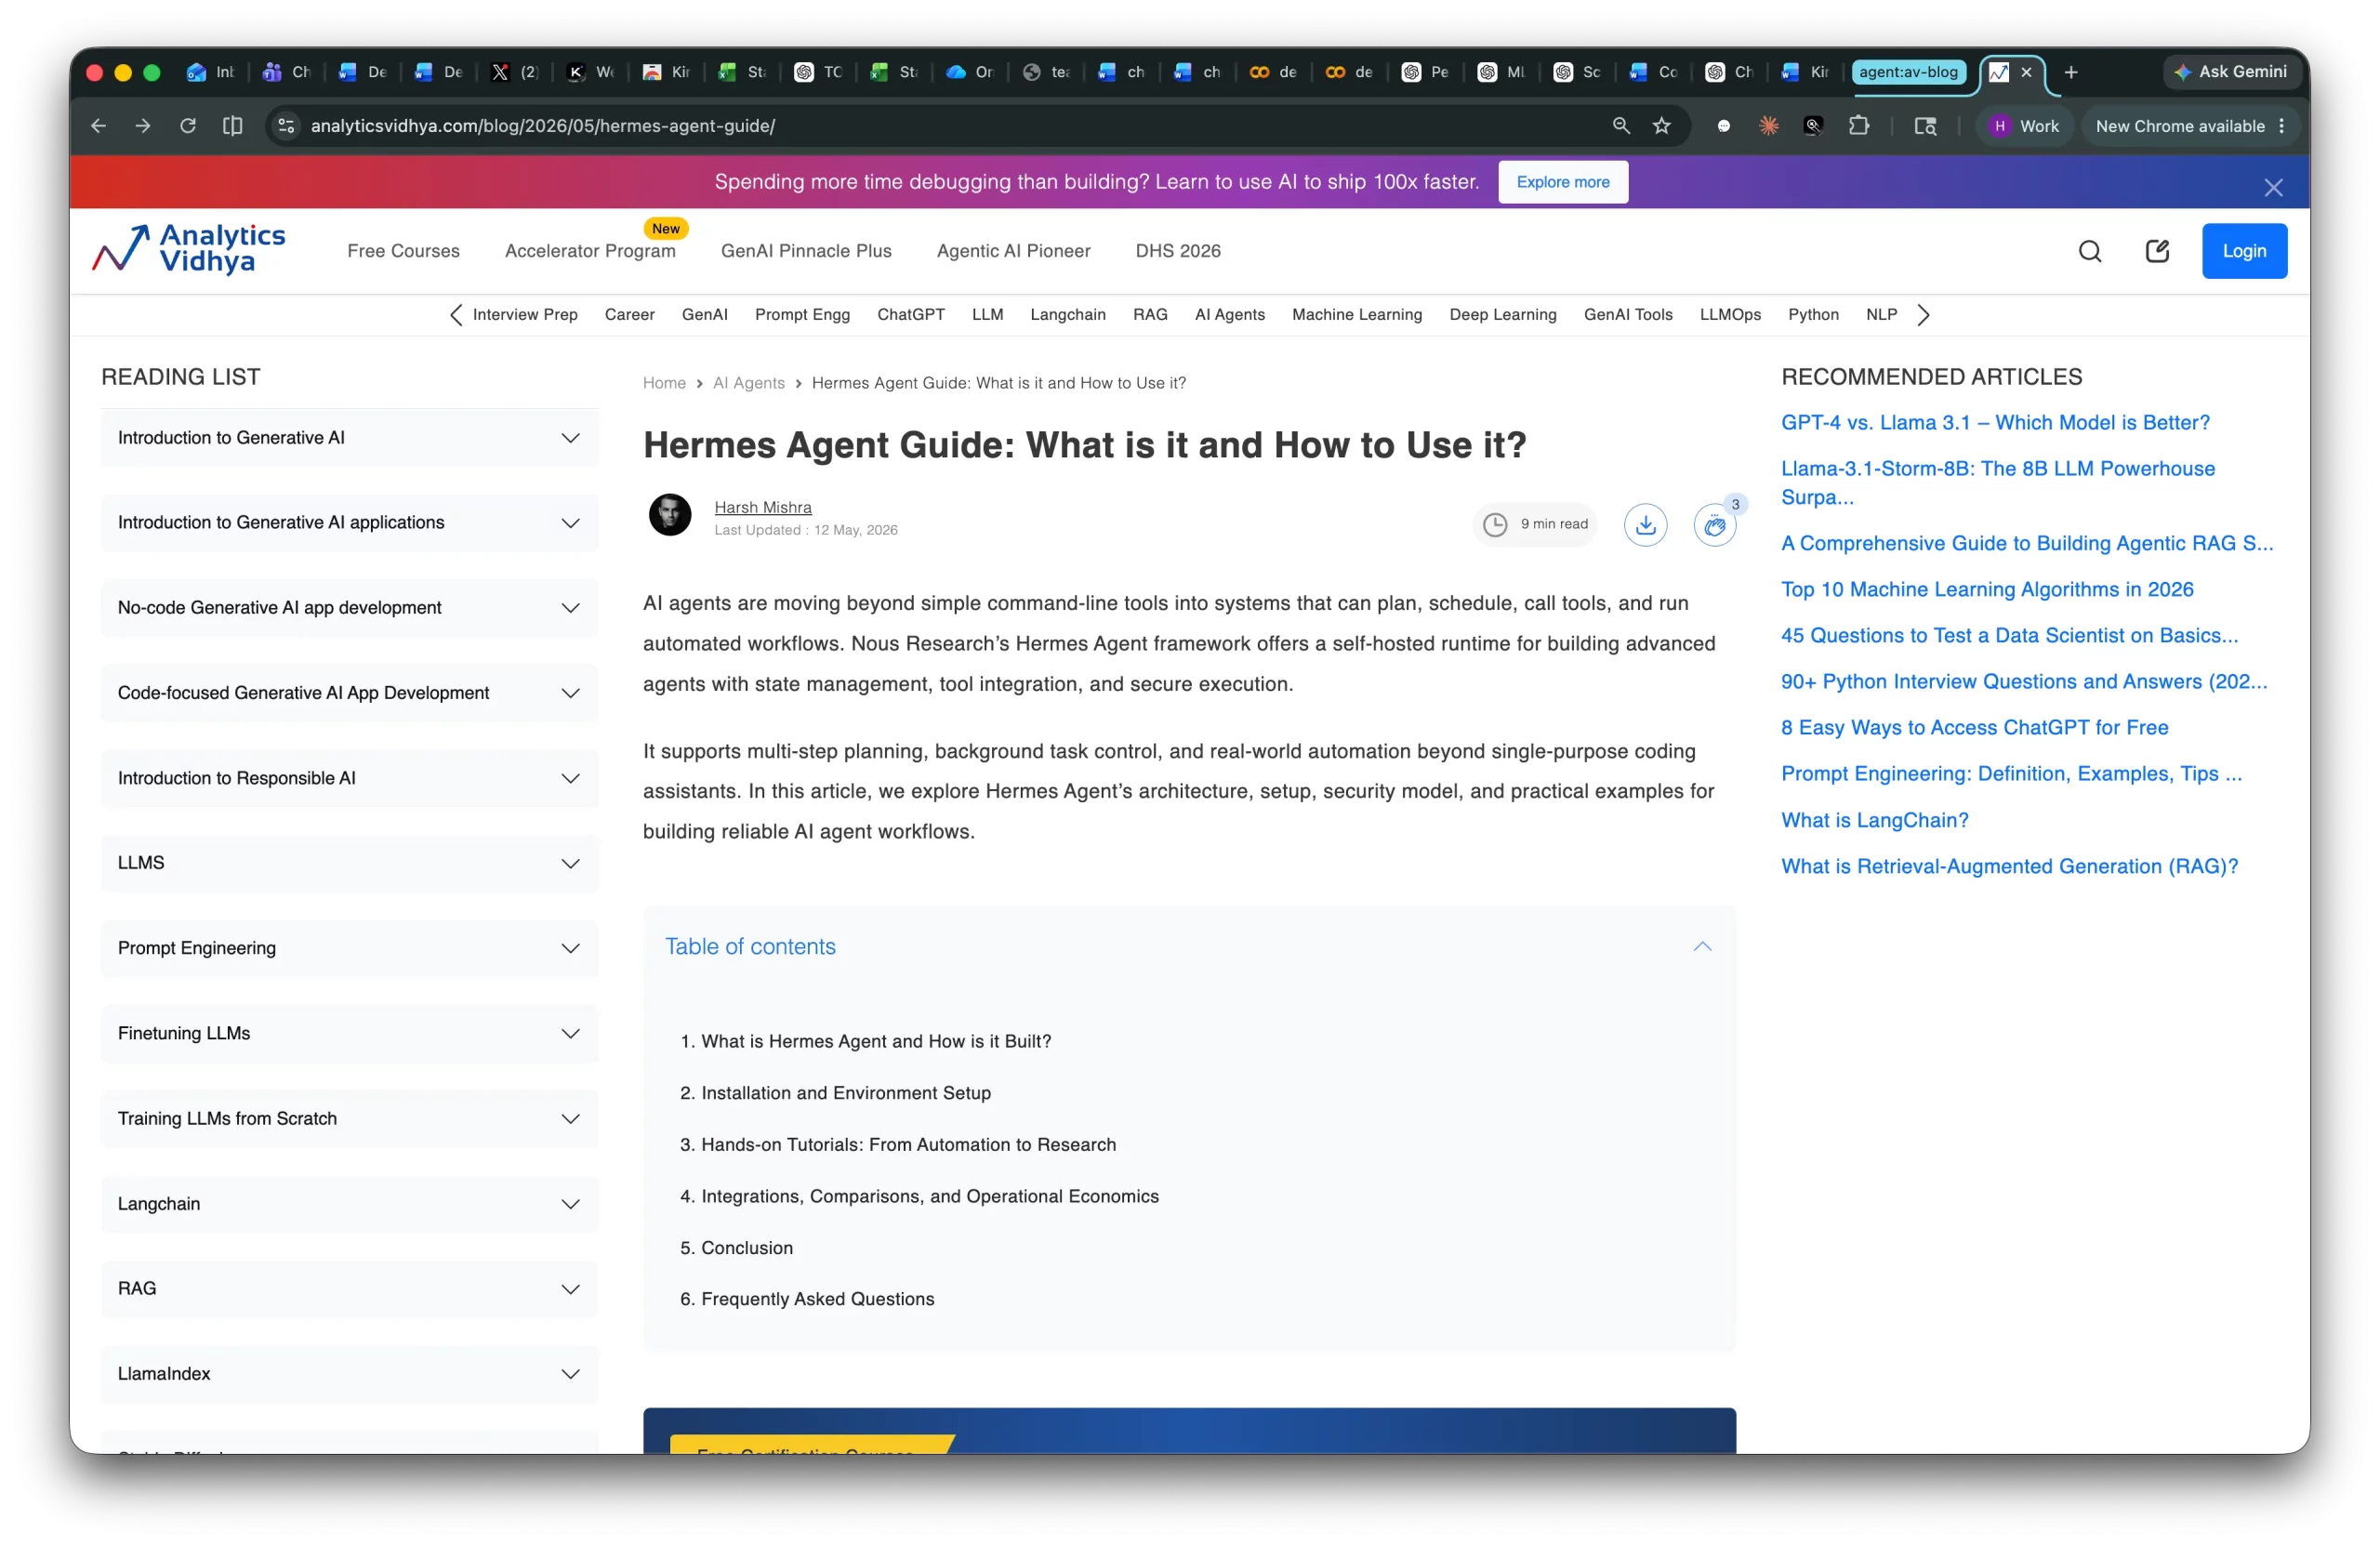Open the side panel split view icon
The image size is (2380, 1546).
click(232, 126)
